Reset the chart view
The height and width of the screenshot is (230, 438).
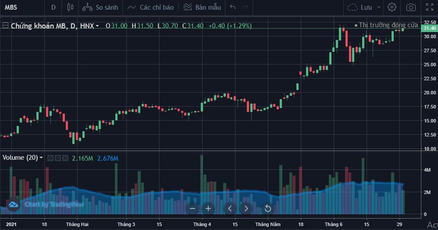coord(267,208)
